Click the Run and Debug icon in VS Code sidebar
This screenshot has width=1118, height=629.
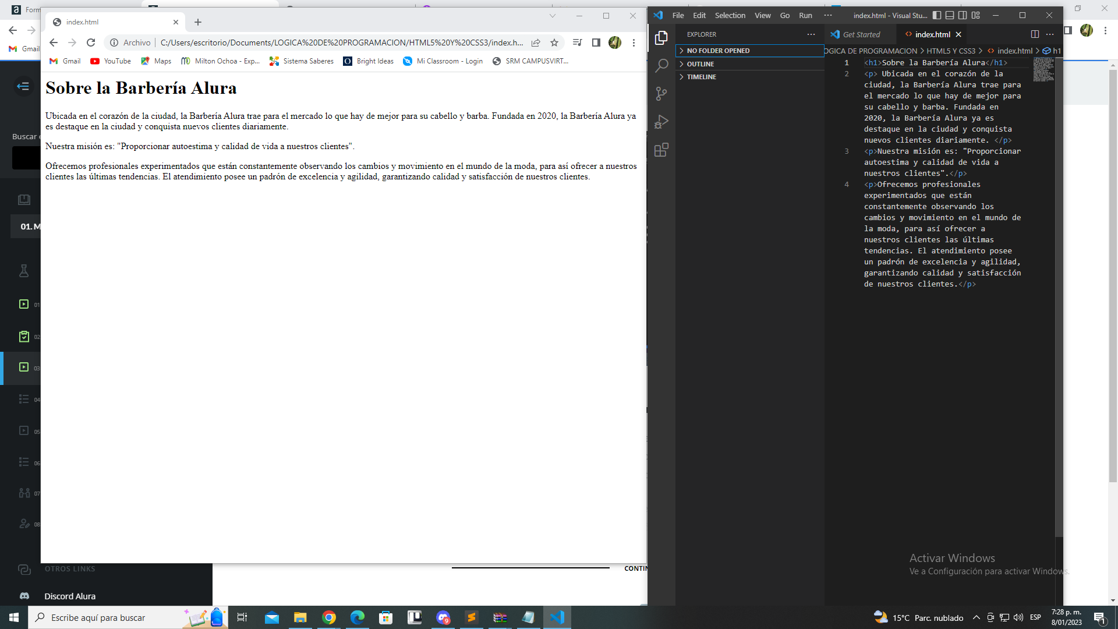(661, 122)
